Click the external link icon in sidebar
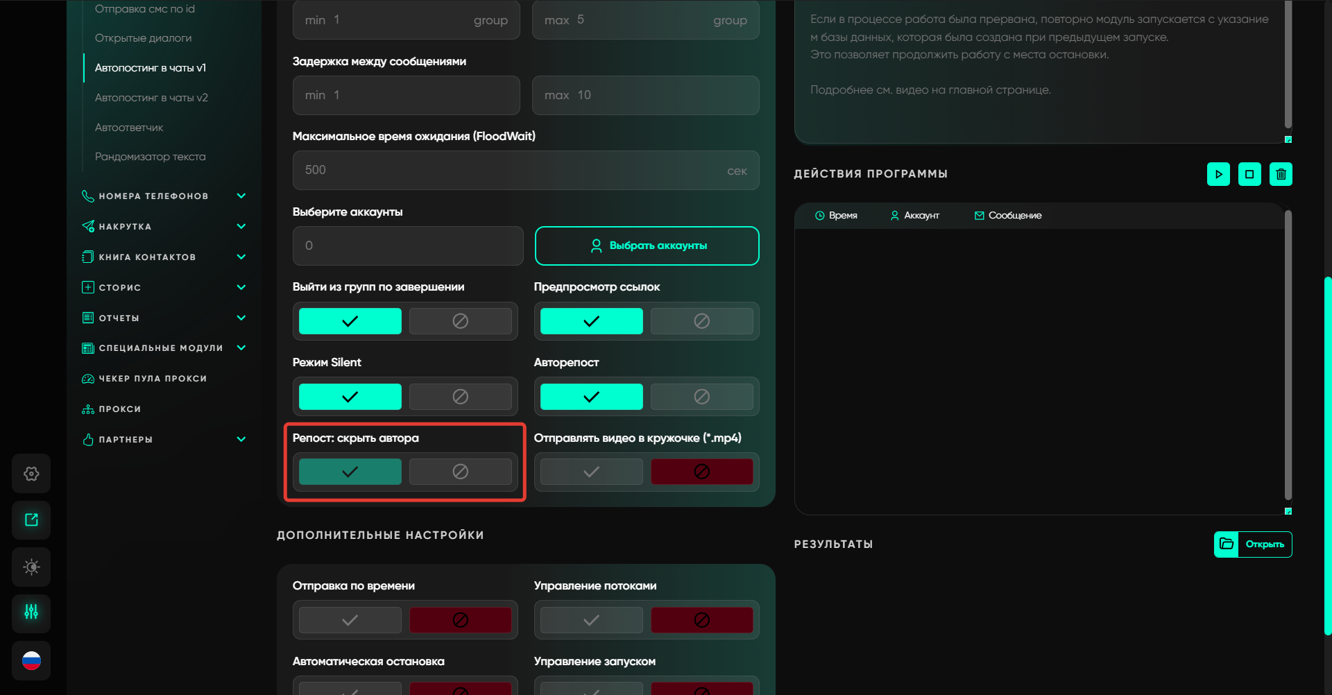Image resolution: width=1332 pixels, height=695 pixels. coord(31,520)
